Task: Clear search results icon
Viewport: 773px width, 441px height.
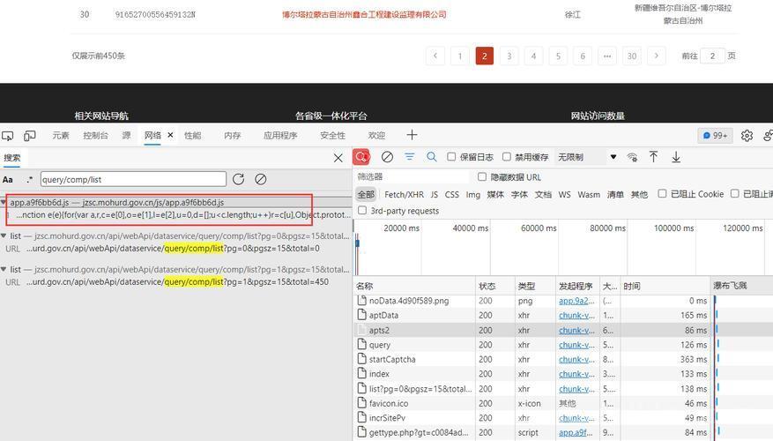Action: (261, 179)
